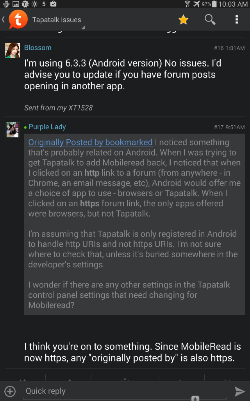Send the reply with paper plane icon
Image resolution: width=250 pixels, height=401 pixels.
click(239, 391)
